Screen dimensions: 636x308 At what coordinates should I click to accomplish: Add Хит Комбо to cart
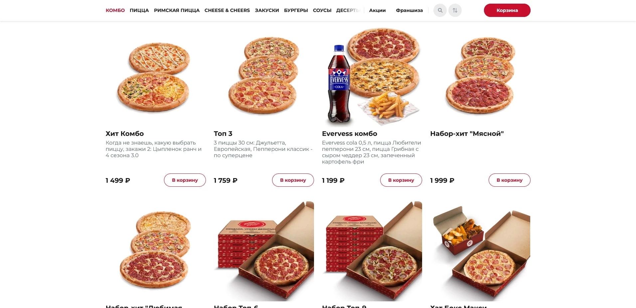pos(185,180)
